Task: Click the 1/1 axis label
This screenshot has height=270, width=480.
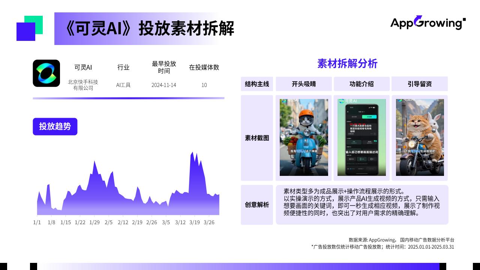Action: click(37, 222)
